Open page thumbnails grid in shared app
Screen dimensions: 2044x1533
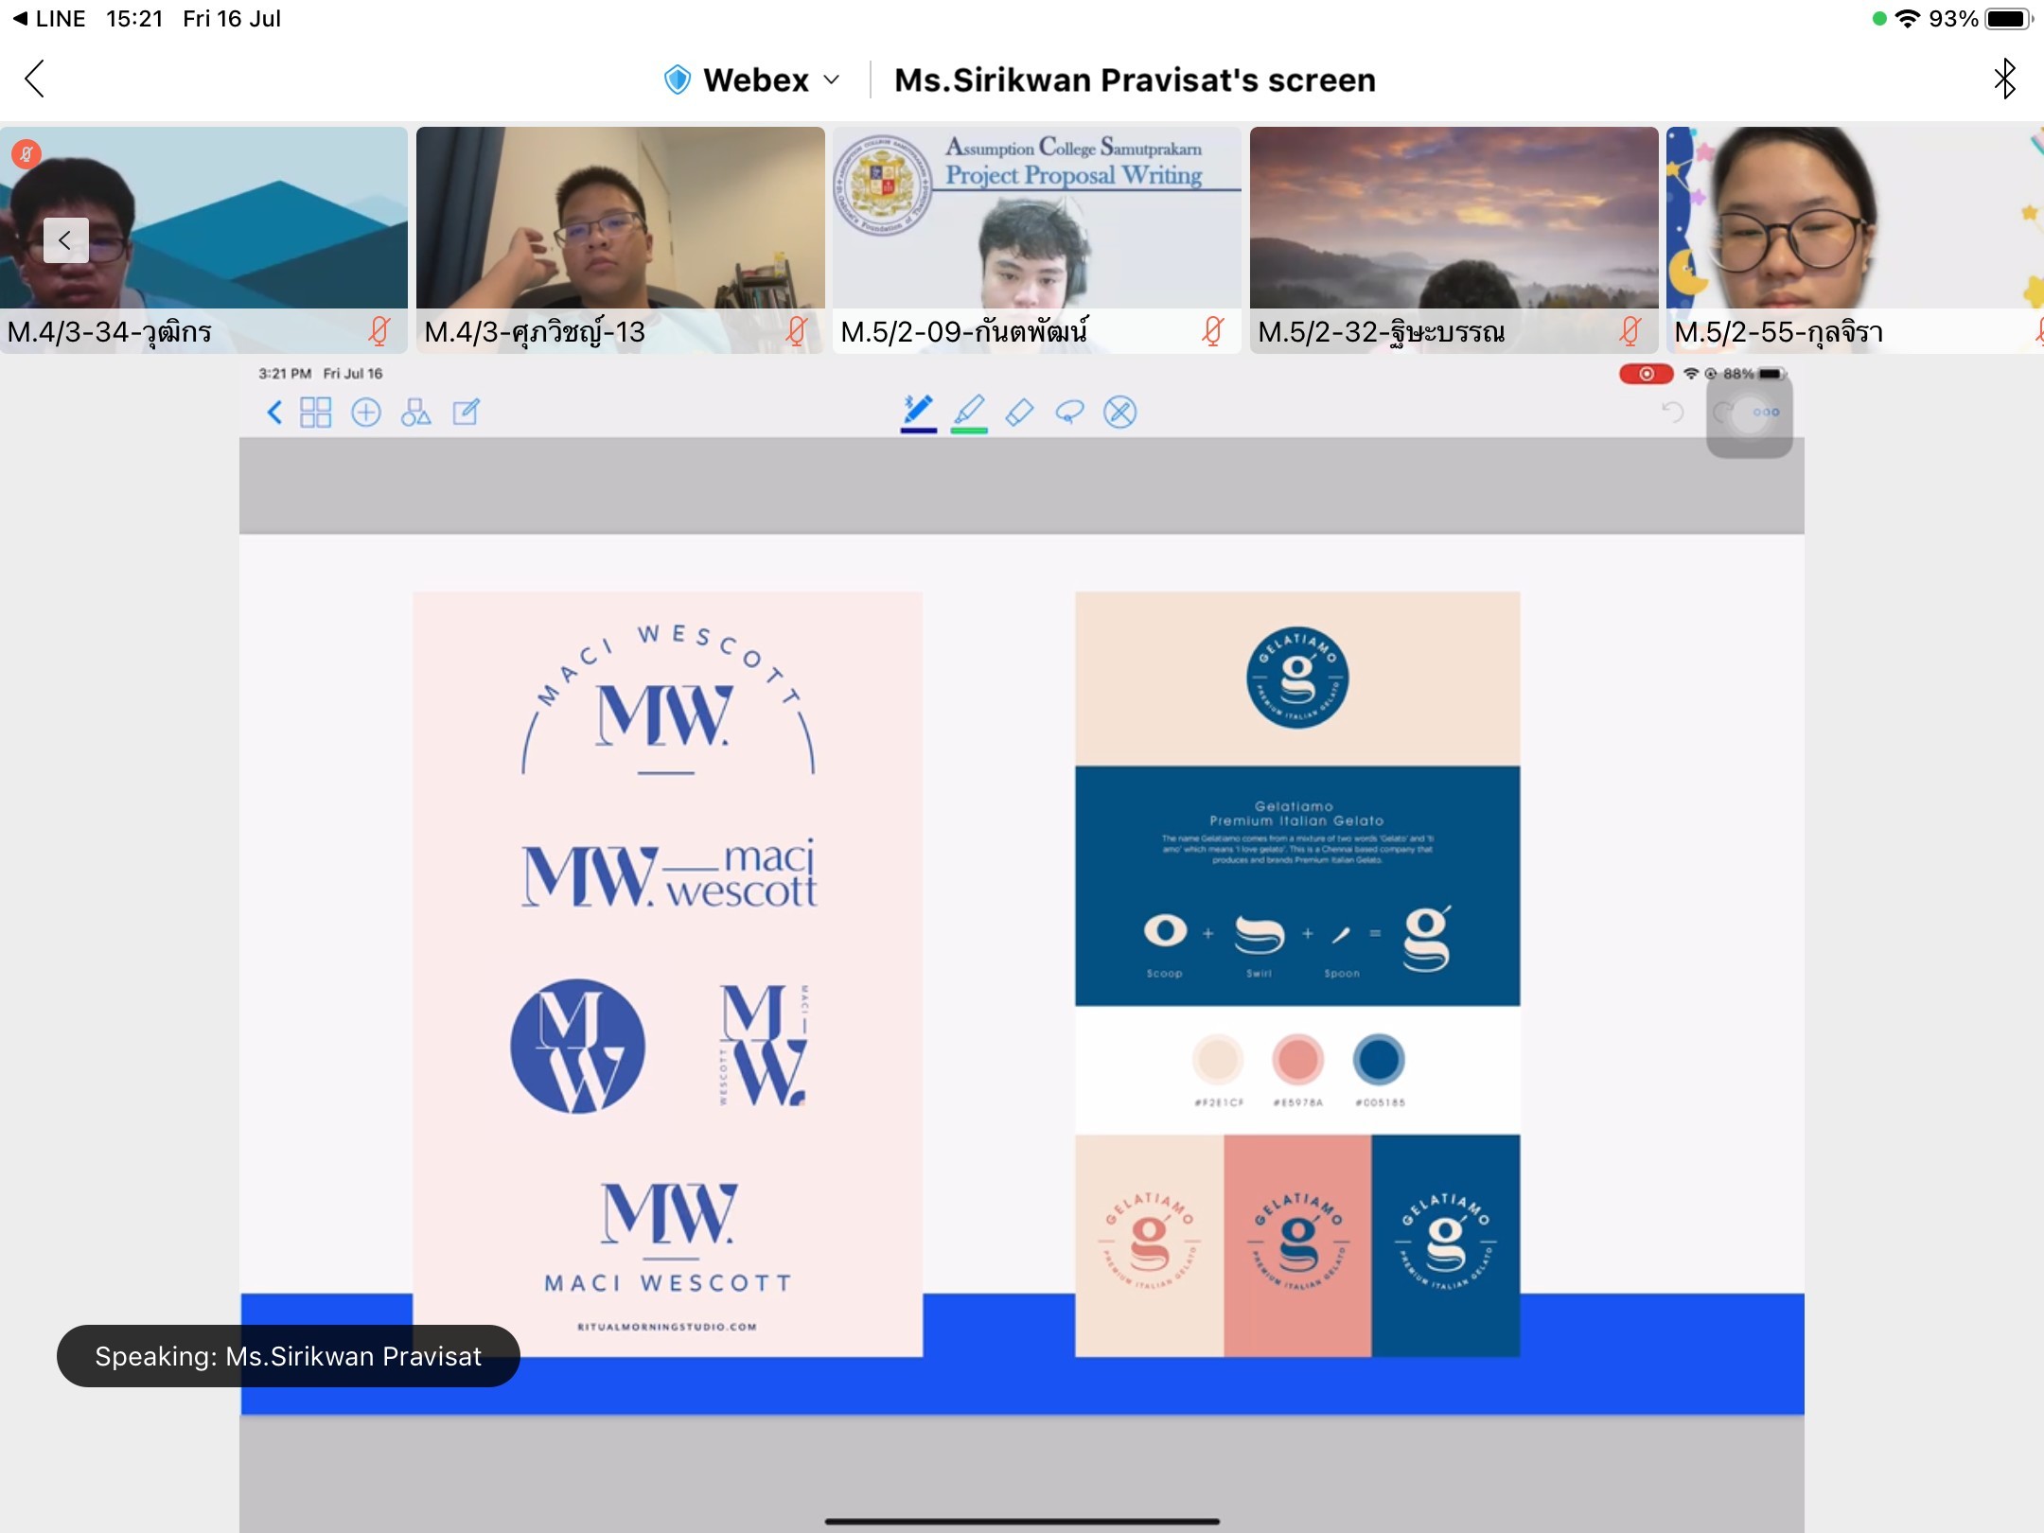[x=316, y=413]
